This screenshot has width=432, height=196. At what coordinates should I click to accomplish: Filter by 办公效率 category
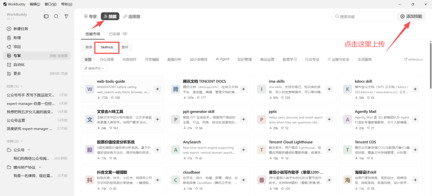click(107, 59)
